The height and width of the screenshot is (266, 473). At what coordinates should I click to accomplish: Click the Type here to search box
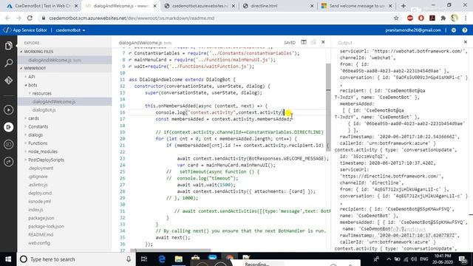tap(75, 259)
